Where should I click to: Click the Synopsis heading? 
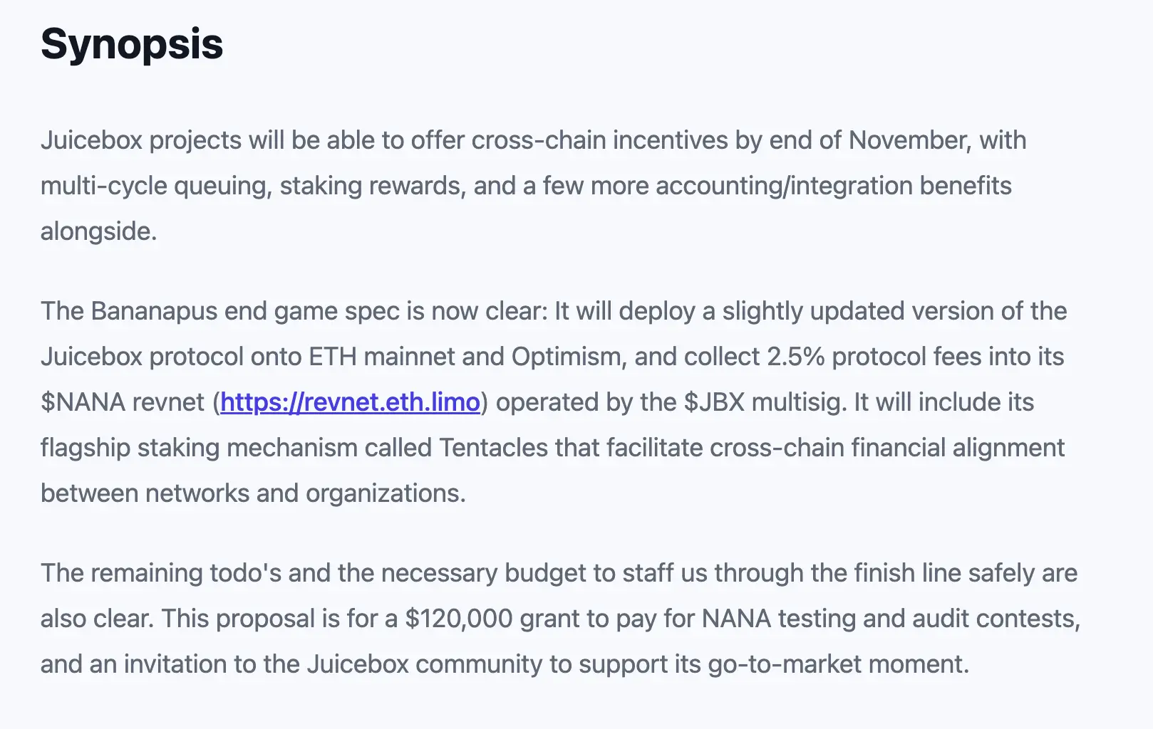tap(132, 44)
